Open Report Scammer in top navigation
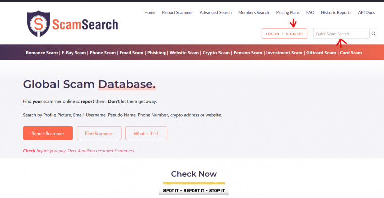This screenshot has width=384, height=198. (178, 13)
